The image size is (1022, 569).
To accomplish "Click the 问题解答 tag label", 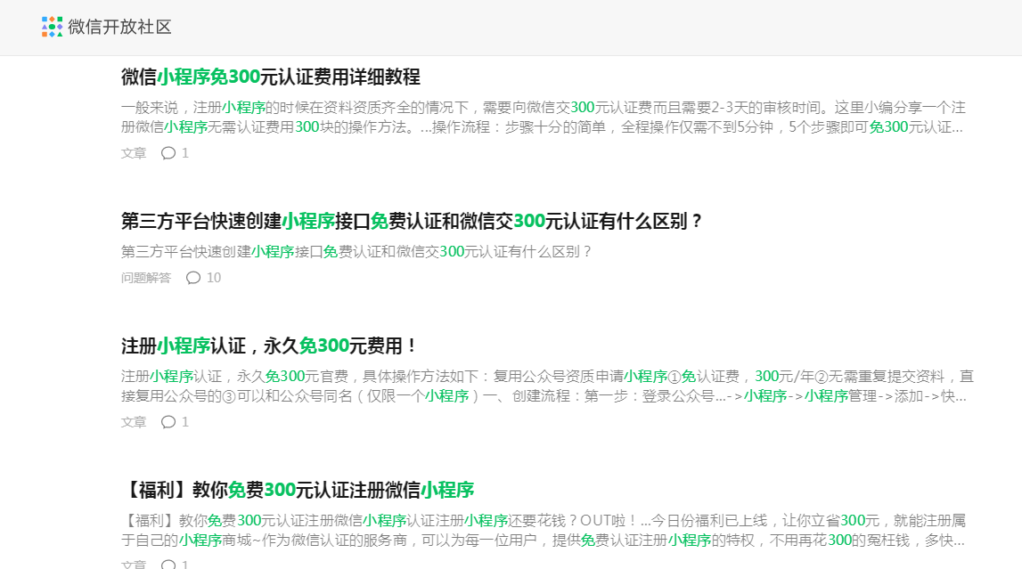I will coord(146,278).
